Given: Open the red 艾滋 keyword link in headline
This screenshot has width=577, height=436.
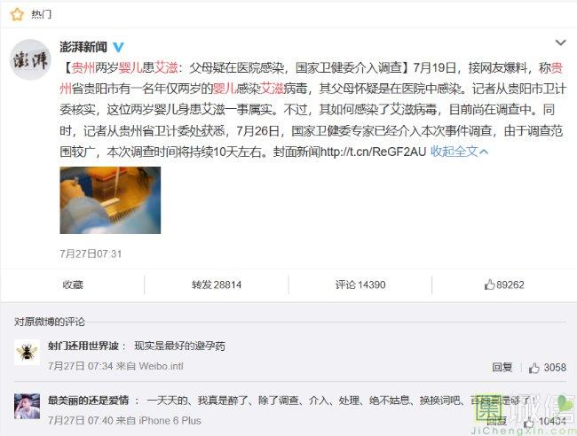Looking at the screenshot, I should point(166,67).
